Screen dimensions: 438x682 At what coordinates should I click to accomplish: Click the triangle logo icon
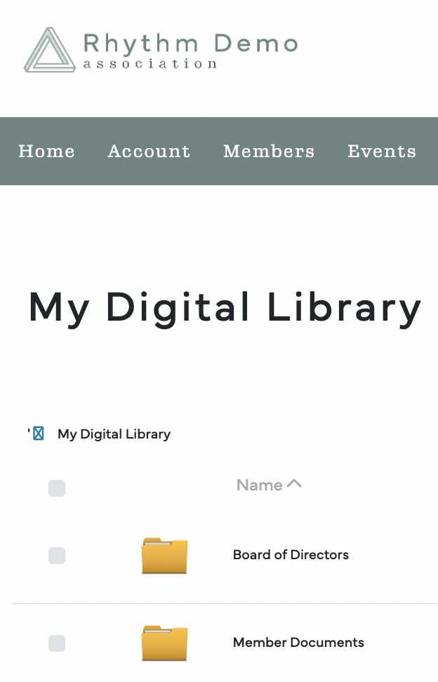(x=50, y=50)
